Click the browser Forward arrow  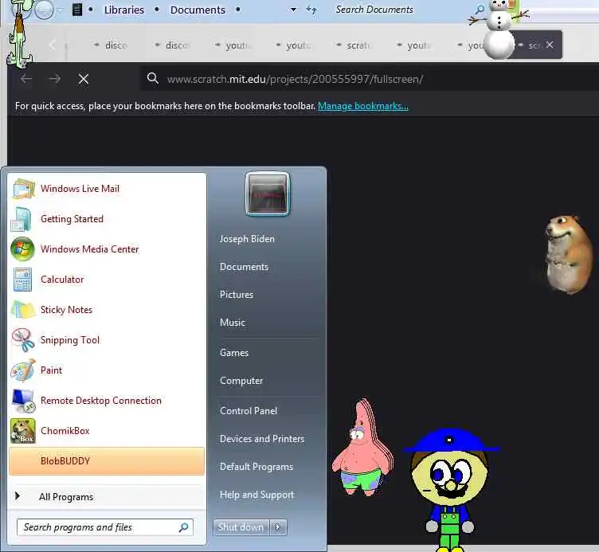coord(55,79)
